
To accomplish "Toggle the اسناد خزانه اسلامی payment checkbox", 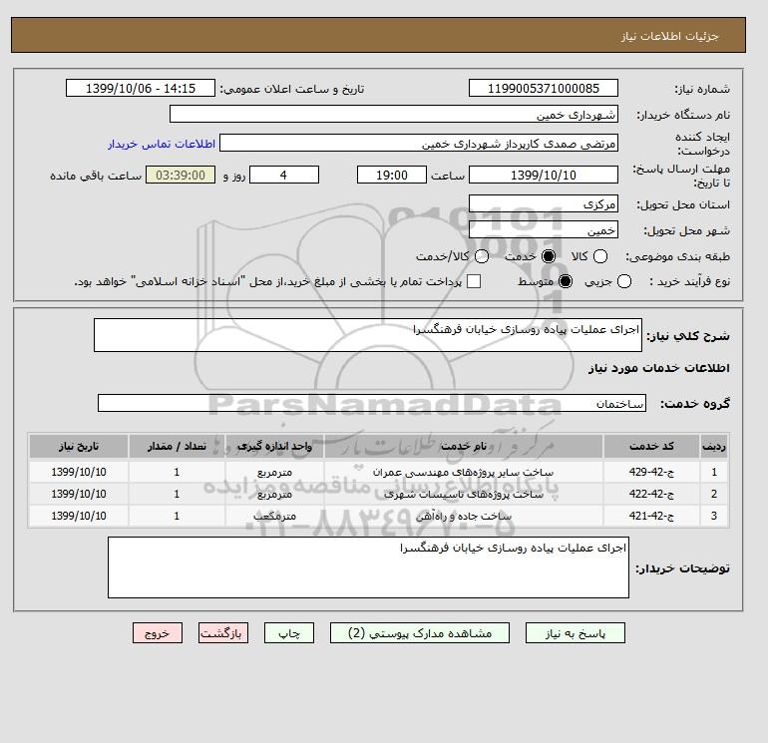I will coord(474,281).
